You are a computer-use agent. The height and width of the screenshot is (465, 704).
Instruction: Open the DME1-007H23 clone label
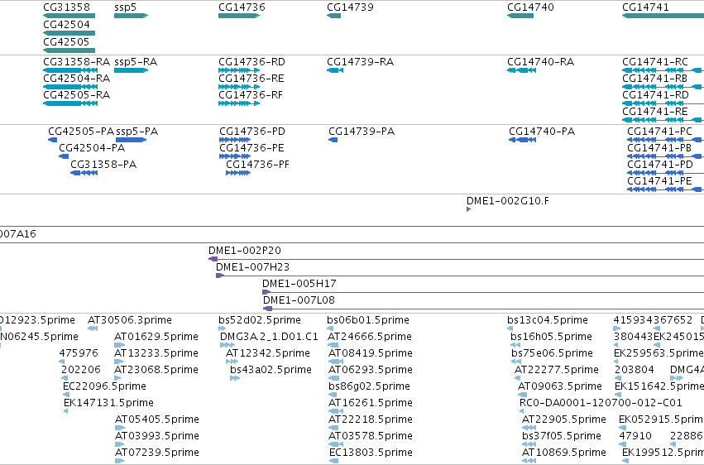252,267
